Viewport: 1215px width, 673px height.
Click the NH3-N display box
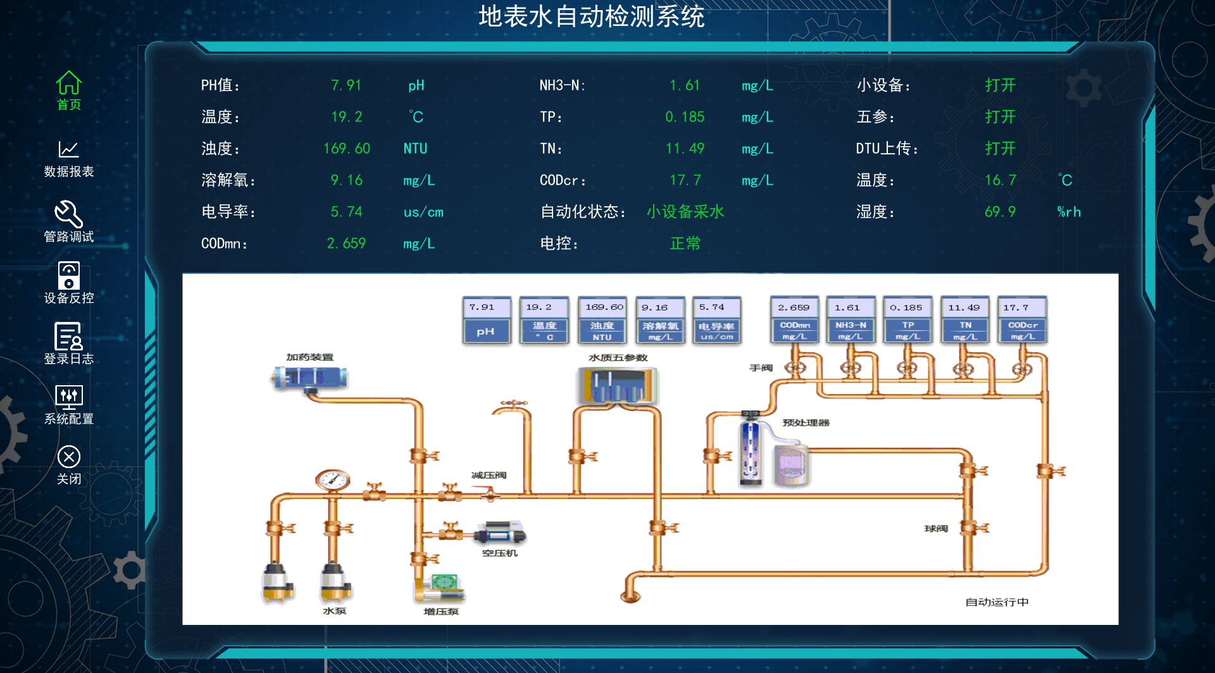pos(851,320)
